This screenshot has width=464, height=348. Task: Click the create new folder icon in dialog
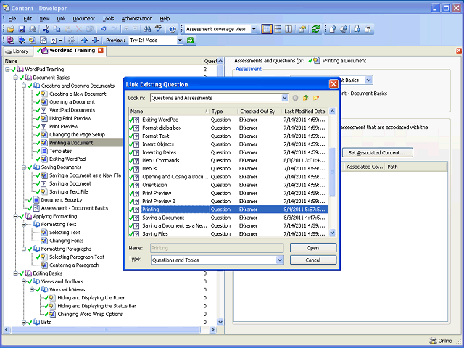pos(317,97)
